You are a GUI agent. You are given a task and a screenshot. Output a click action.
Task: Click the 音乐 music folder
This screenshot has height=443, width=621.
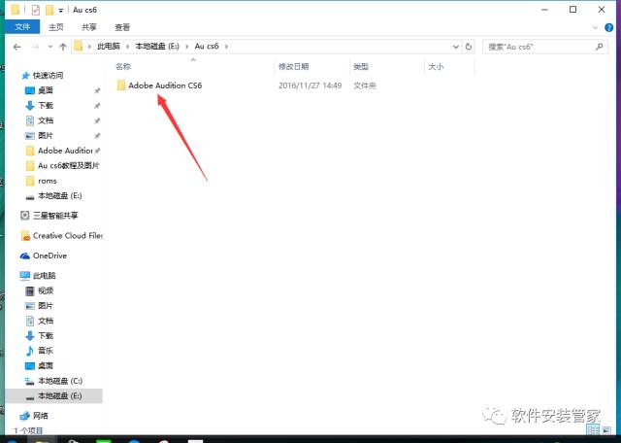pos(45,350)
